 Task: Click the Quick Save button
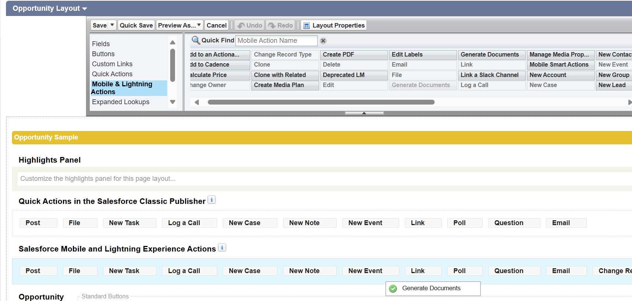pos(136,25)
